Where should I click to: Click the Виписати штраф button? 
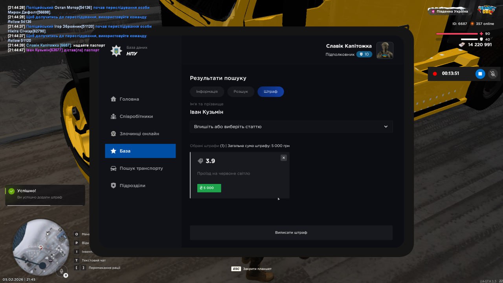[291, 233]
